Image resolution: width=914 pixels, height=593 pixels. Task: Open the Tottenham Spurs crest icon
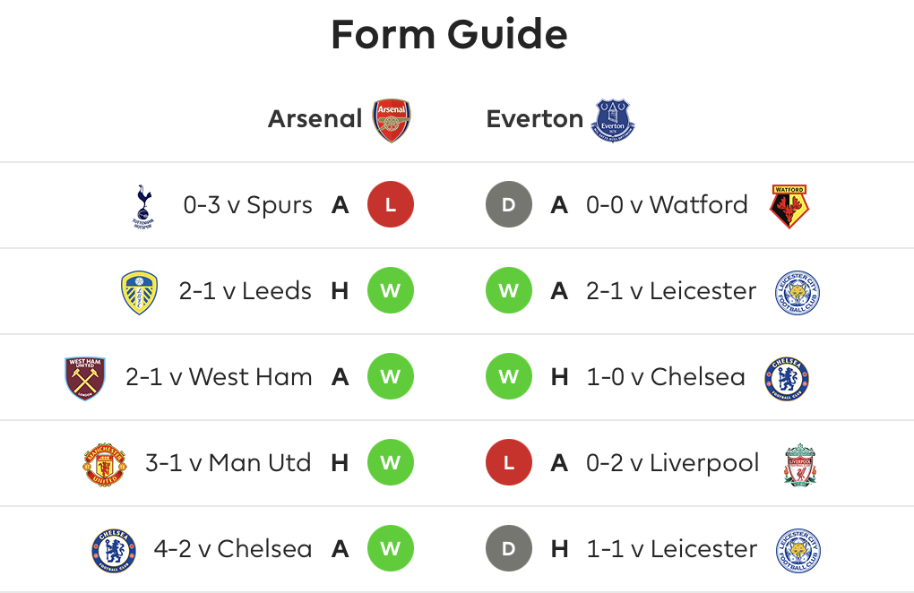(143, 207)
